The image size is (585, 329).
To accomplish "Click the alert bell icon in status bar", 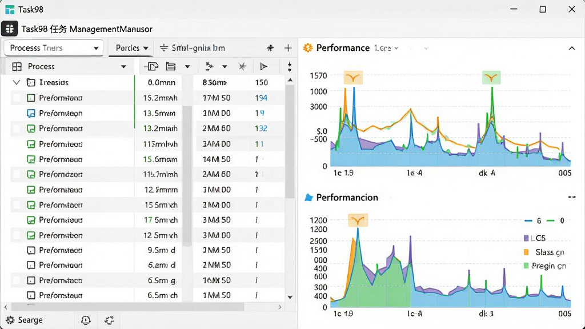I will pyautogui.click(x=86, y=320).
